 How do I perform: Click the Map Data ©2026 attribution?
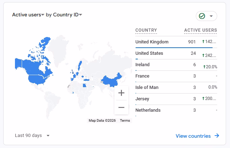point(102,121)
